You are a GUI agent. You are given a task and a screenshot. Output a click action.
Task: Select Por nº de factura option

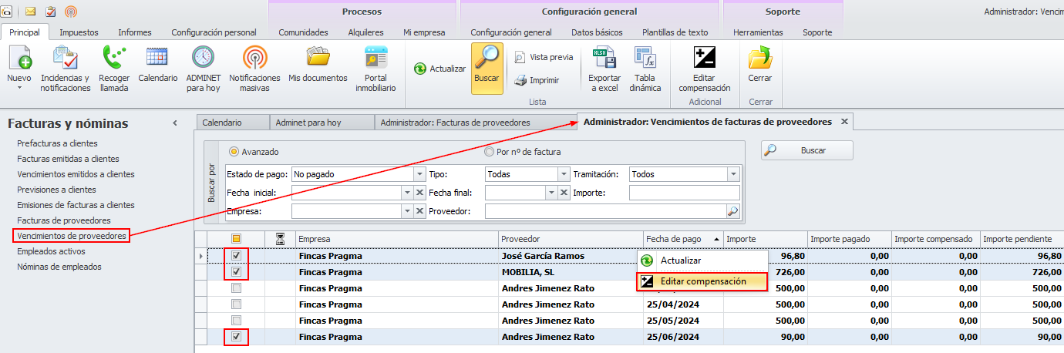(489, 152)
